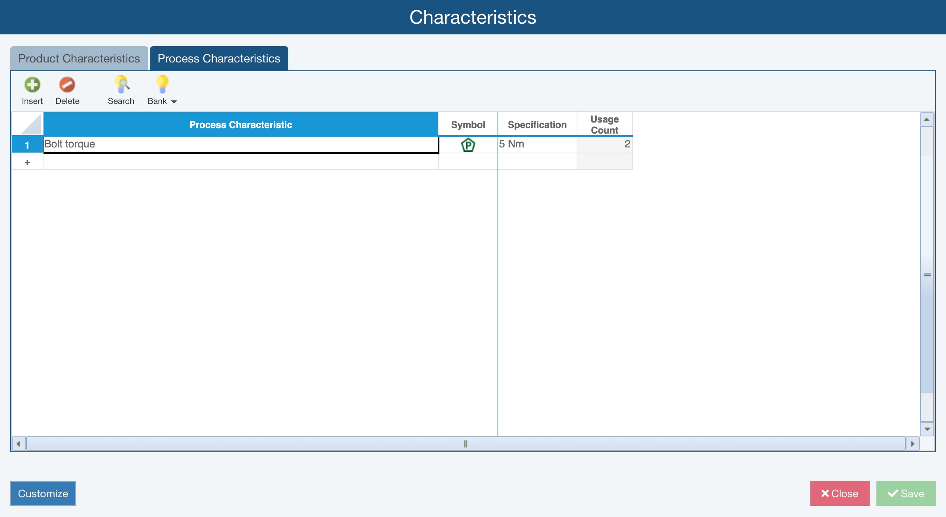Switch to the Product Characteristics tab
Image resolution: width=946 pixels, height=517 pixels.
pyautogui.click(x=79, y=58)
